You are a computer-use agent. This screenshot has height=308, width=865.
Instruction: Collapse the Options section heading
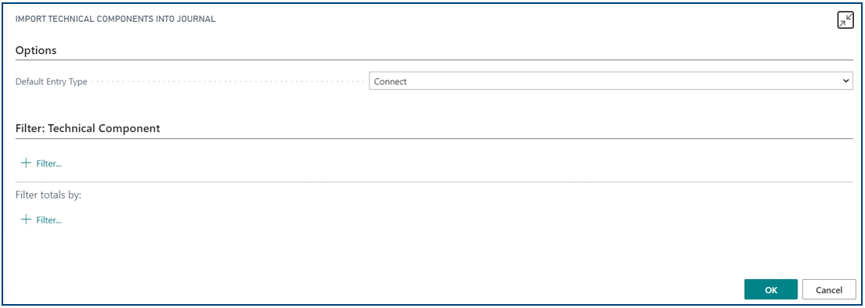pos(36,50)
